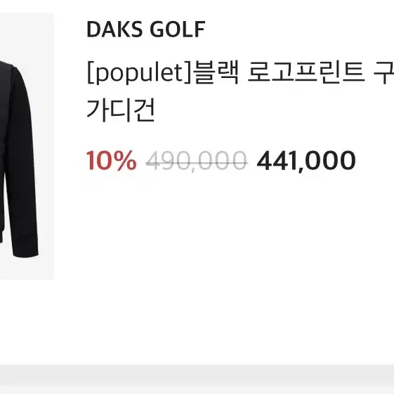The width and height of the screenshot is (394, 394).
Task: Select the 가디건 text in the title
Action: pos(121,110)
